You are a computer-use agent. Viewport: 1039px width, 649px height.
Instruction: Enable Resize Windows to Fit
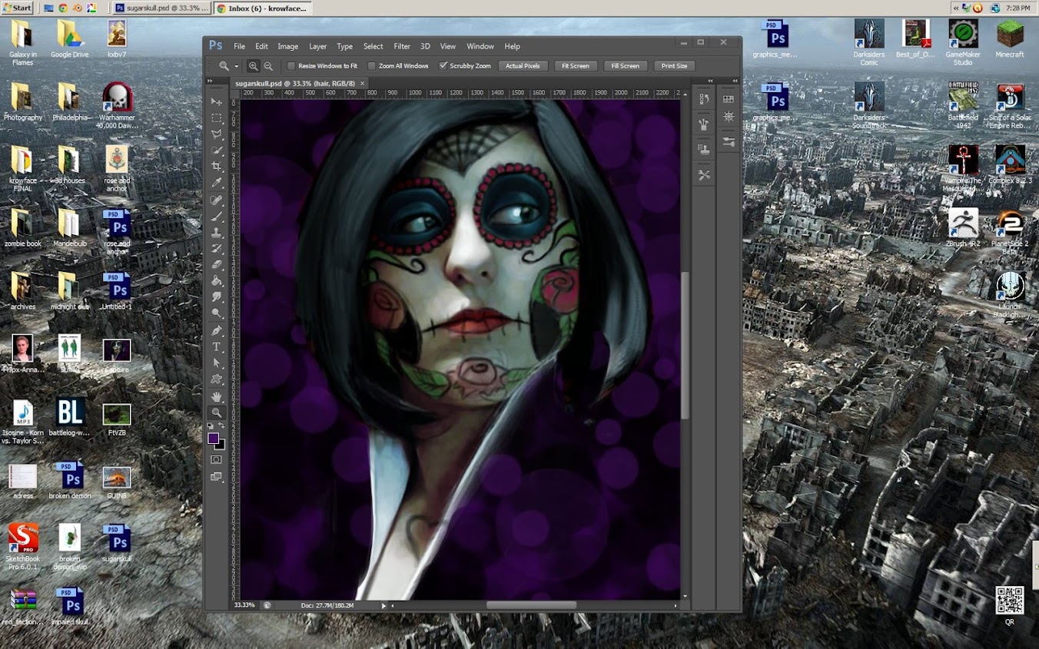[x=291, y=66]
